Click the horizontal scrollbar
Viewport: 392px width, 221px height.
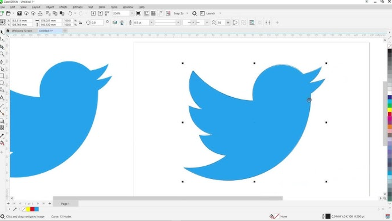click(x=168, y=198)
